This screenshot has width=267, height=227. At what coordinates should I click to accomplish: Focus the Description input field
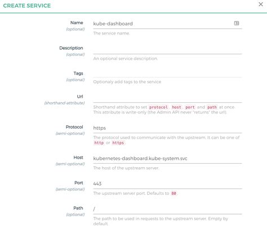(x=167, y=49)
